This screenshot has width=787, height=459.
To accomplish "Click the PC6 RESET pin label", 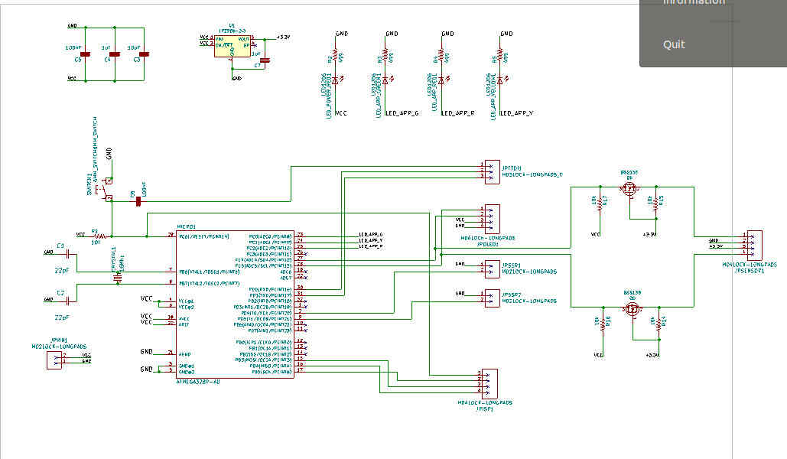I will point(203,236).
